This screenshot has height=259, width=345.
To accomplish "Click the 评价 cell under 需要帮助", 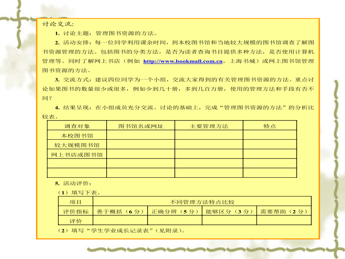I will [284, 220].
